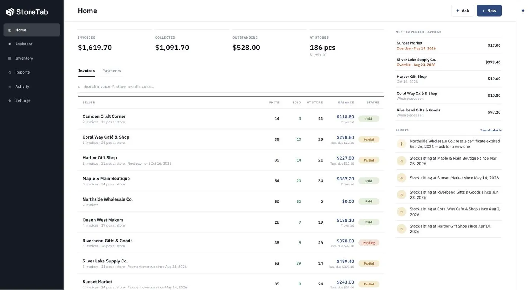This screenshot has height=290, width=530.
Task: Click the StoreTab logo icon
Action: pos(10,12)
